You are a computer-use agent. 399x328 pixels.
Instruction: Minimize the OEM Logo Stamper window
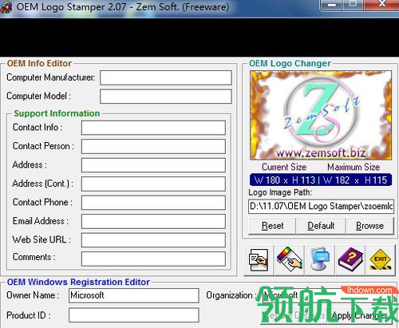click(331, 5)
